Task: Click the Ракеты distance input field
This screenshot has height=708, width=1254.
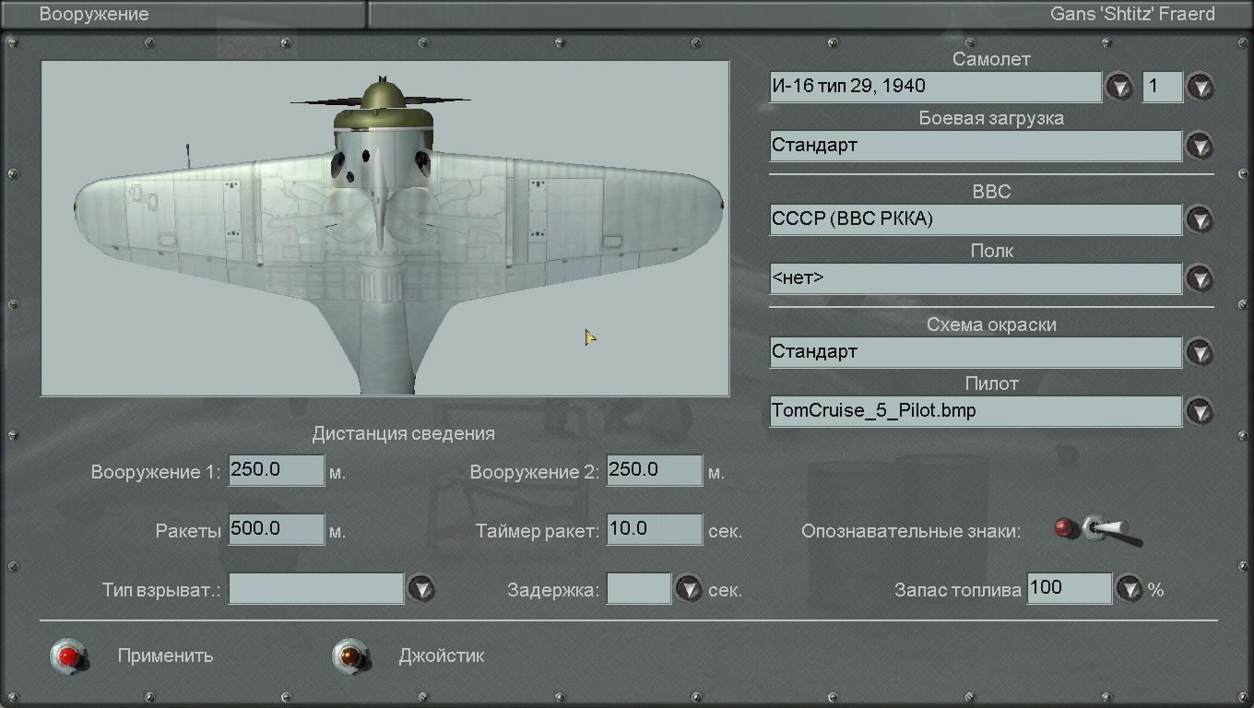Action: (x=277, y=529)
